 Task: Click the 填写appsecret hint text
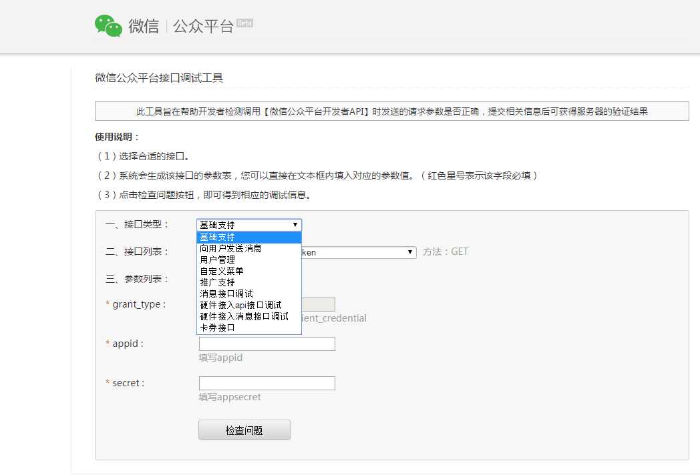pyautogui.click(x=230, y=397)
